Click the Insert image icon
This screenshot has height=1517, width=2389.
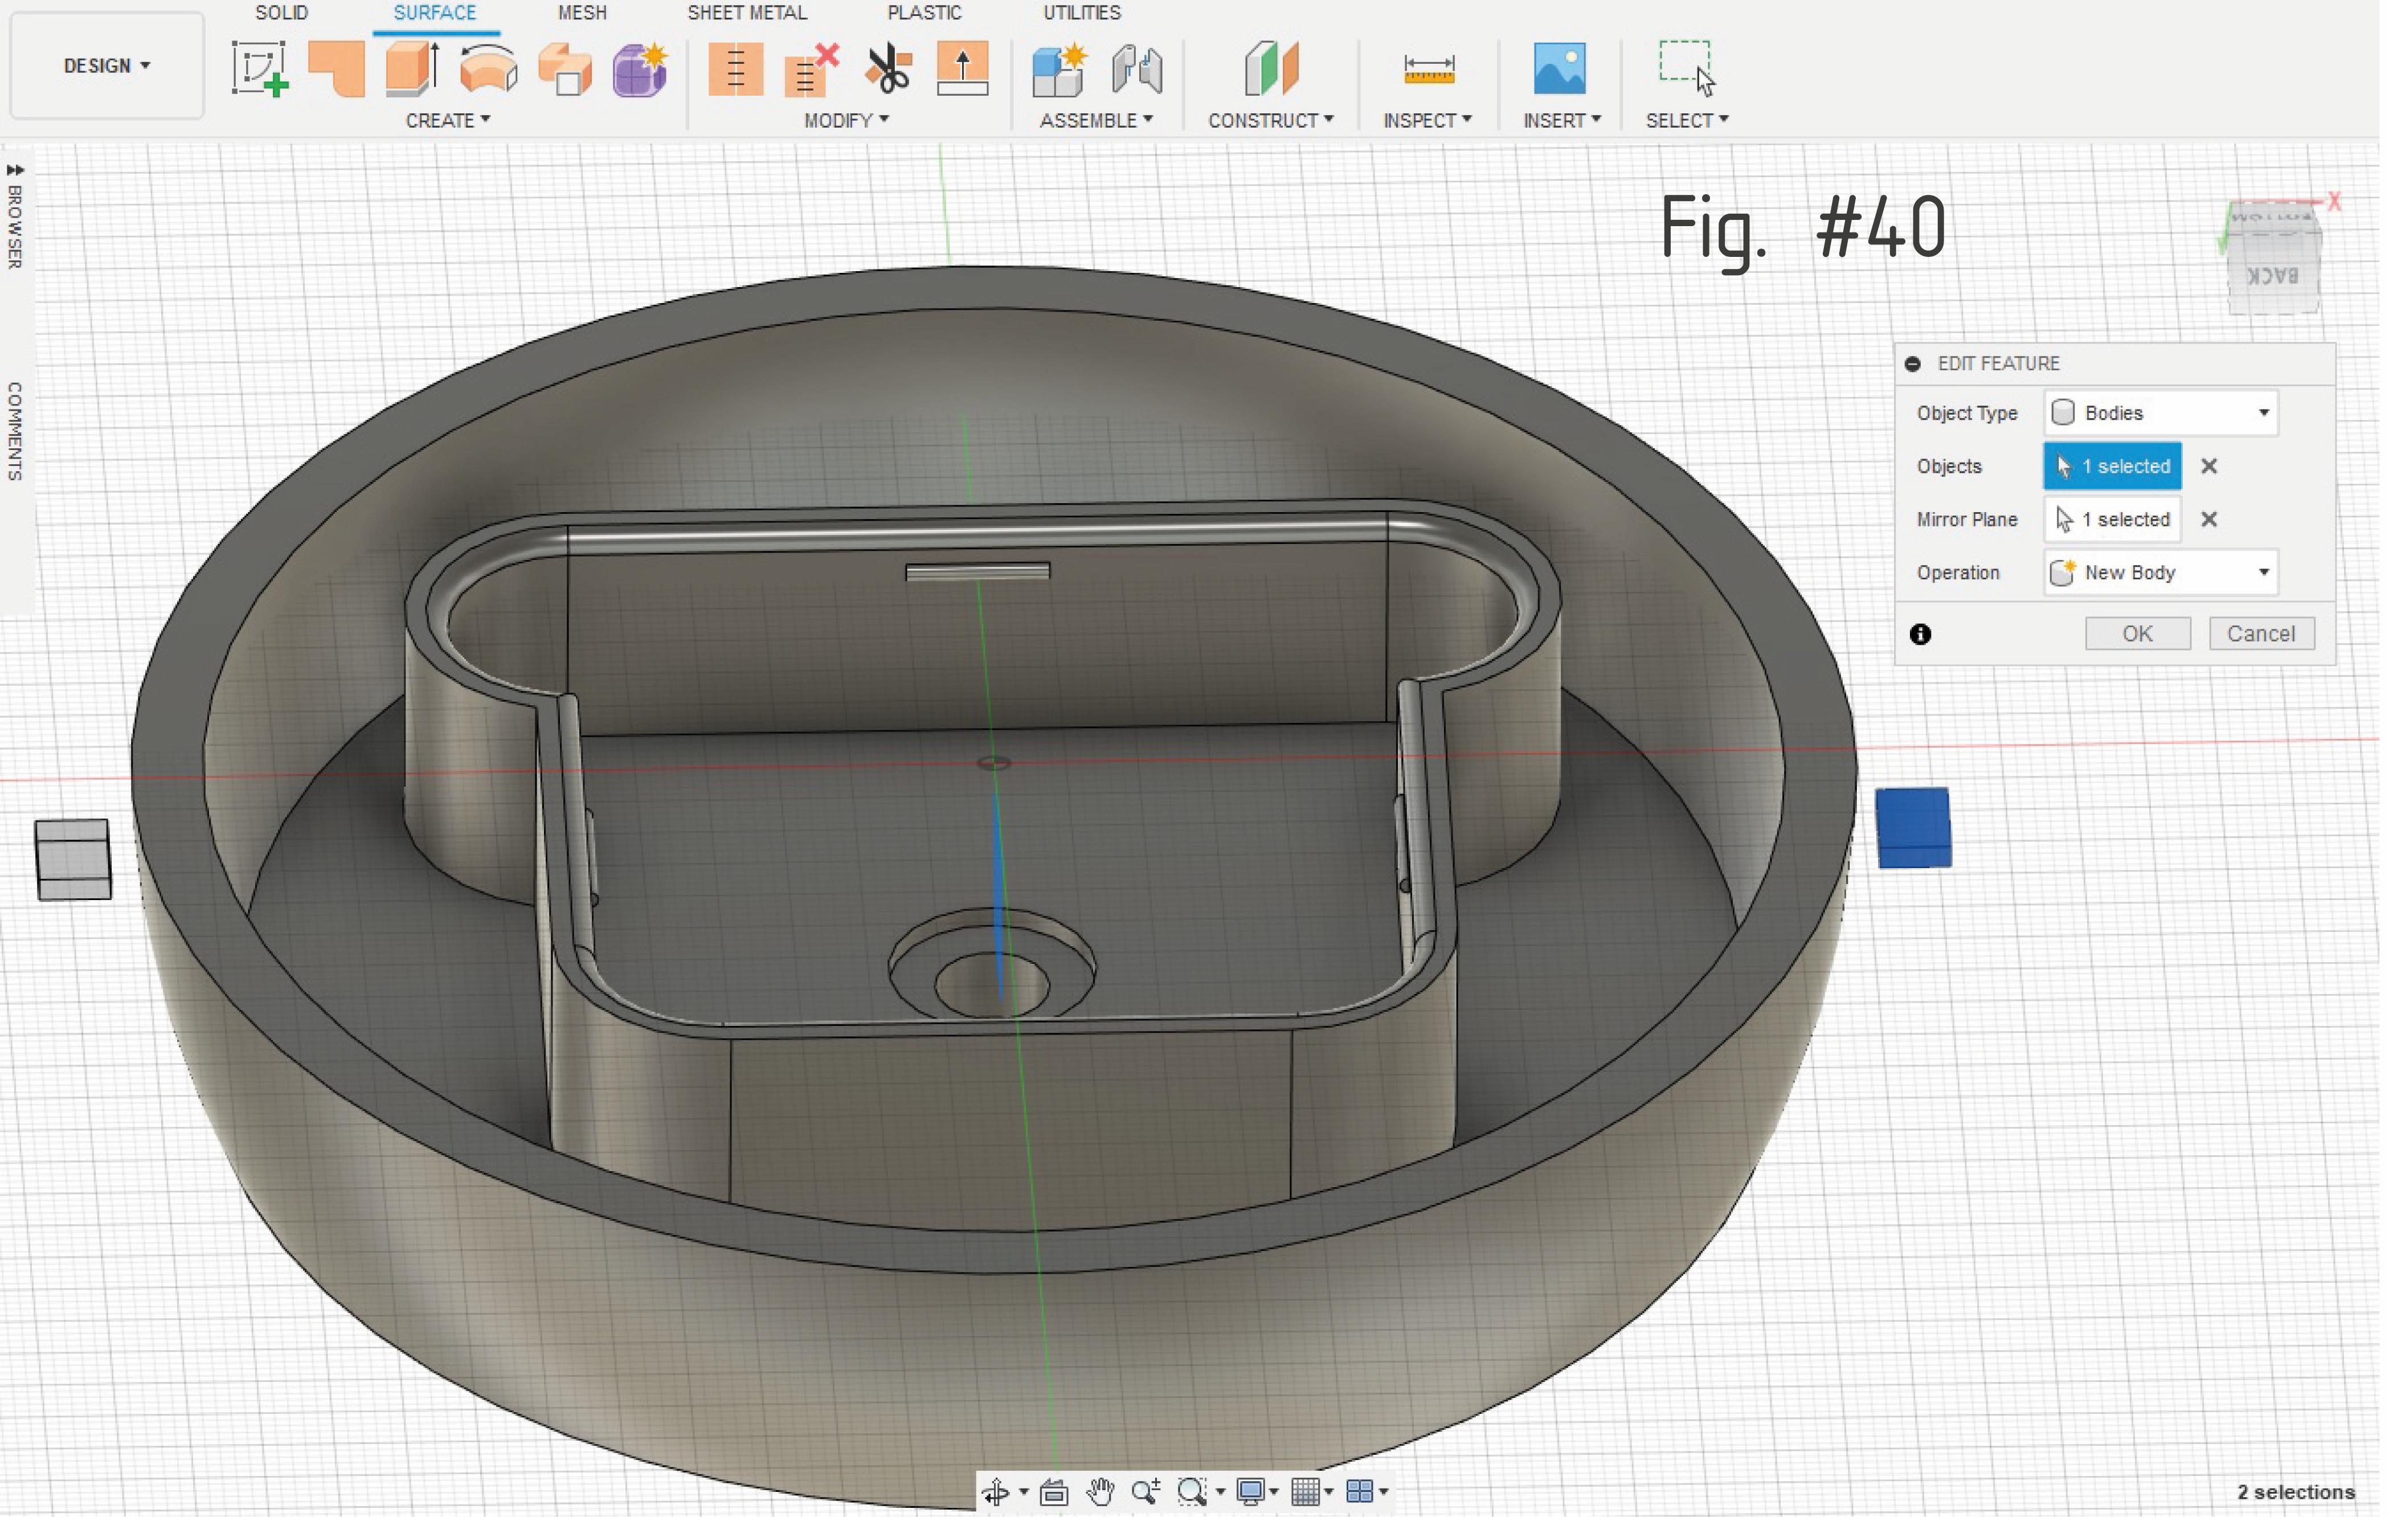(1561, 68)
